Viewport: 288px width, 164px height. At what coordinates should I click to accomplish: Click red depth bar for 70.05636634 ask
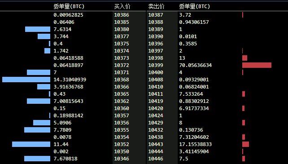pyautogui.click(x=257, y=65)
